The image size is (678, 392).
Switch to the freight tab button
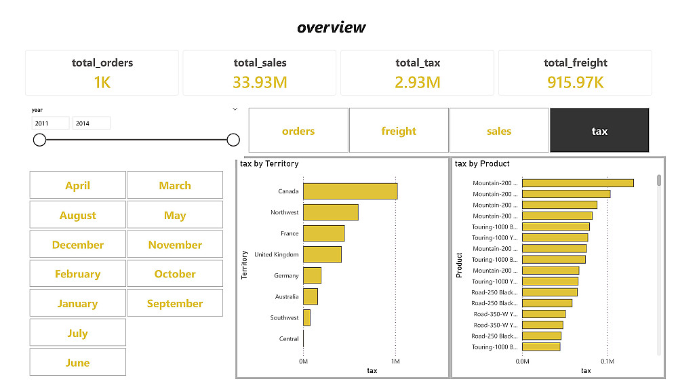click(x=399, y=130)
